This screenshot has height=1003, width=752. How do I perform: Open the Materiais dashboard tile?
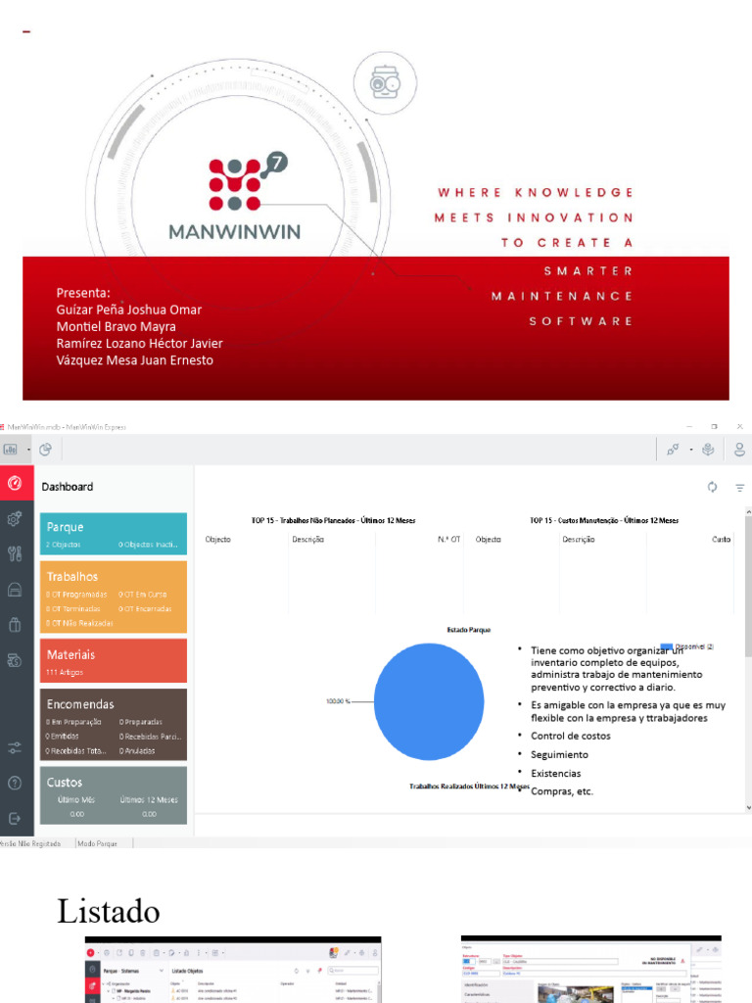pyautogui.click(x=114, y=661)
